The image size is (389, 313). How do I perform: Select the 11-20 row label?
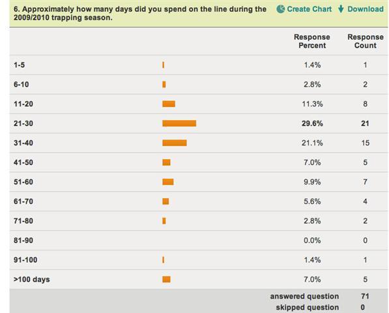pyautogui.click(x=23, y=104)
